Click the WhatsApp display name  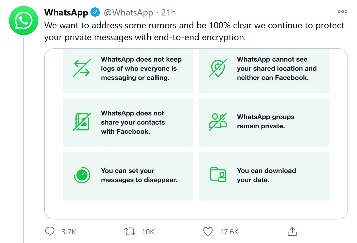coord(66,13)
